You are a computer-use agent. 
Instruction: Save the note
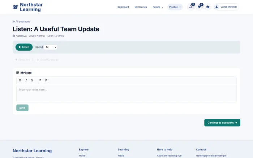(x=22, y=108)
